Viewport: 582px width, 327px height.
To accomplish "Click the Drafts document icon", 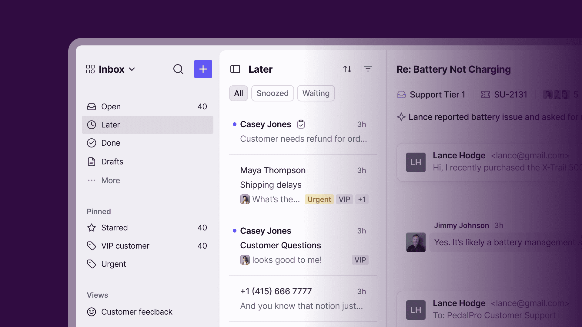I will pyautogui.click(x=92, y=162).
